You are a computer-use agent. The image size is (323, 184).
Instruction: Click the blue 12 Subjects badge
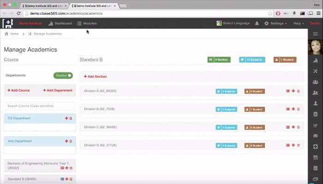(x=252, y=60)
